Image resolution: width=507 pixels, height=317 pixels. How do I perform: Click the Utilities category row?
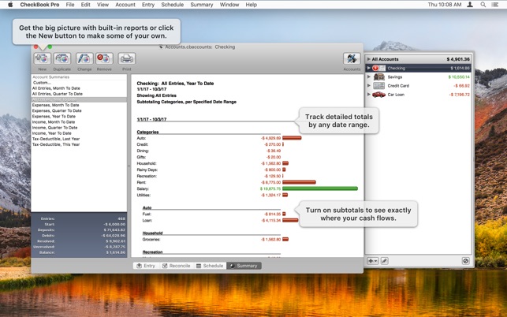coord(212,195)
